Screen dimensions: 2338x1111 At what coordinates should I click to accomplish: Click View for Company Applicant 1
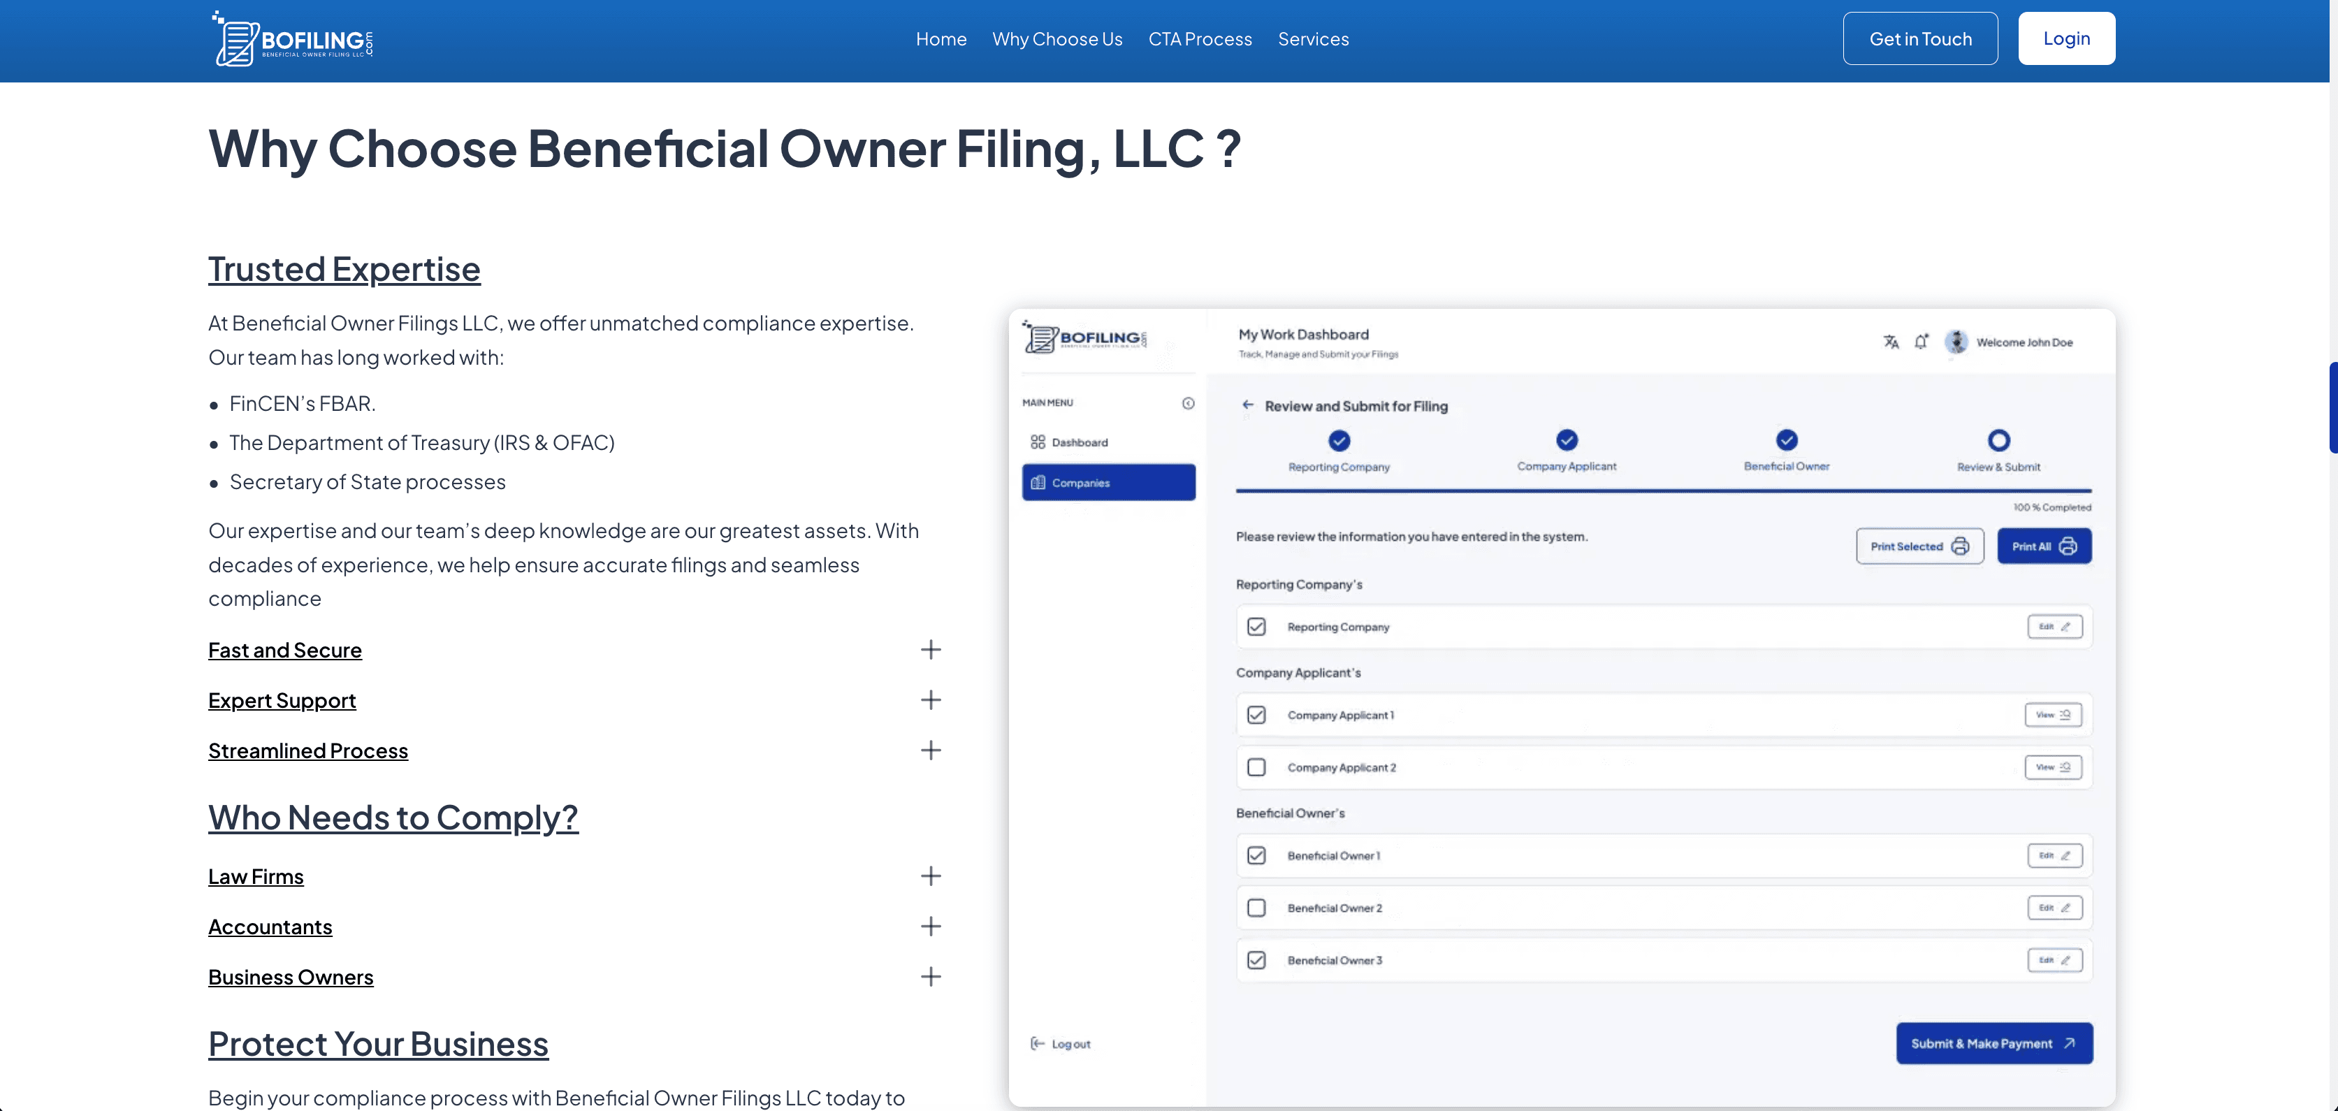[2053, 714]
